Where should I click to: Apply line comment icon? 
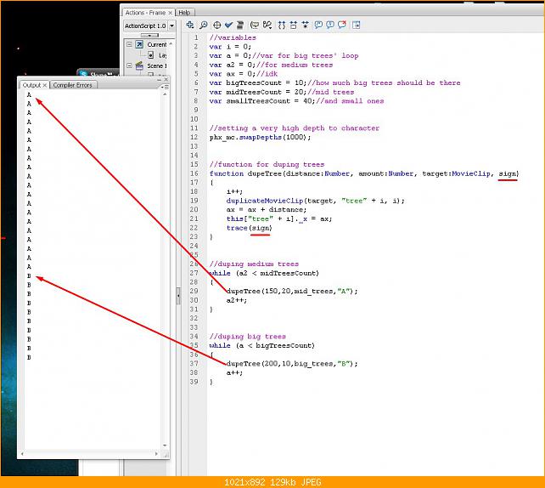330,25
